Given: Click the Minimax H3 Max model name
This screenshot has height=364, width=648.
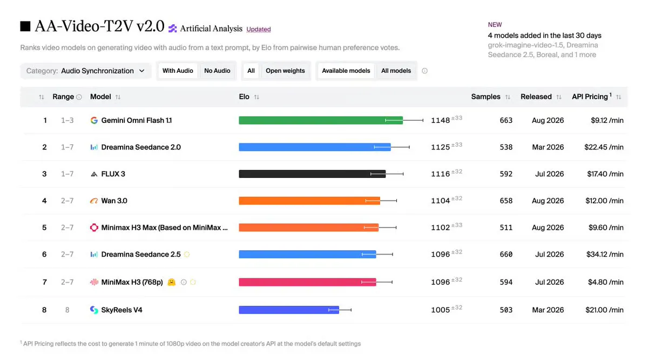Looking at the screenshot, I should coord(165,228).
